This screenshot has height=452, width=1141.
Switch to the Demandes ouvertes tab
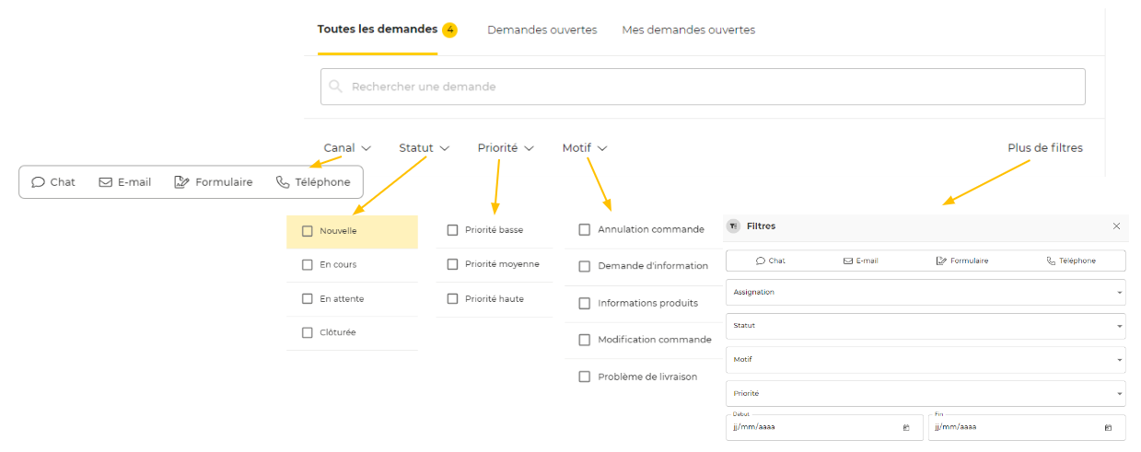[541, 29]
